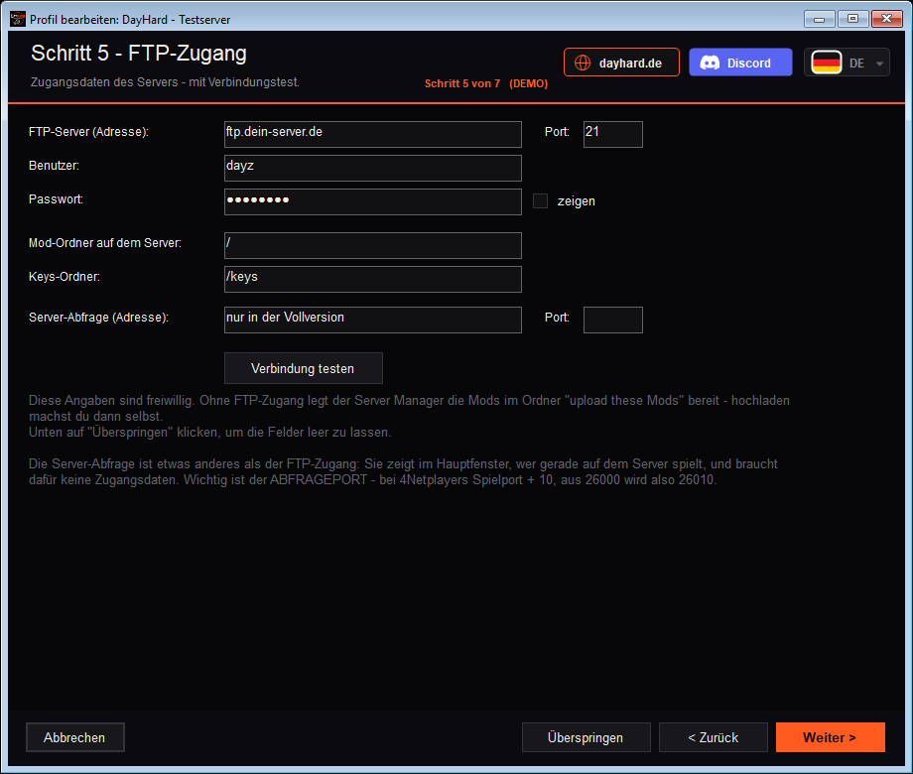Click the 'FTP-Server (Adresse):' label
This screenshot has height=774, width=913.
[x=88, y=132]
